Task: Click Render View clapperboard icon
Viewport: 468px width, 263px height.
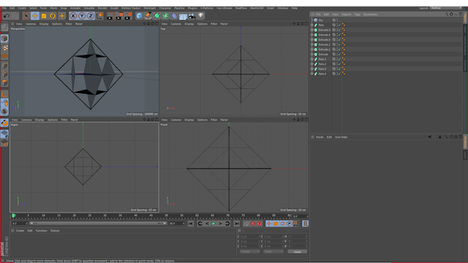Action: pyautogui.click(x=110, y=16)
